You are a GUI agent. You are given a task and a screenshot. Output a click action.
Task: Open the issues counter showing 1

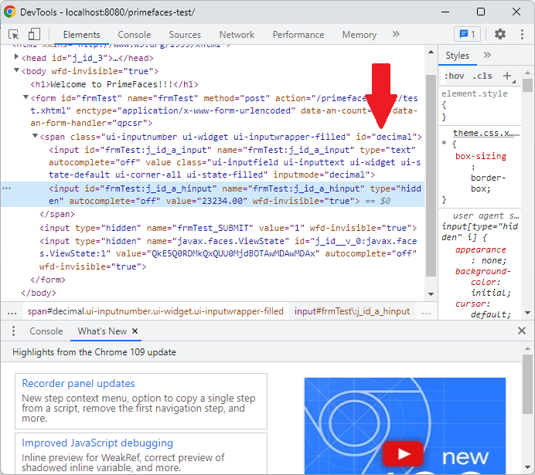point(467,34)
